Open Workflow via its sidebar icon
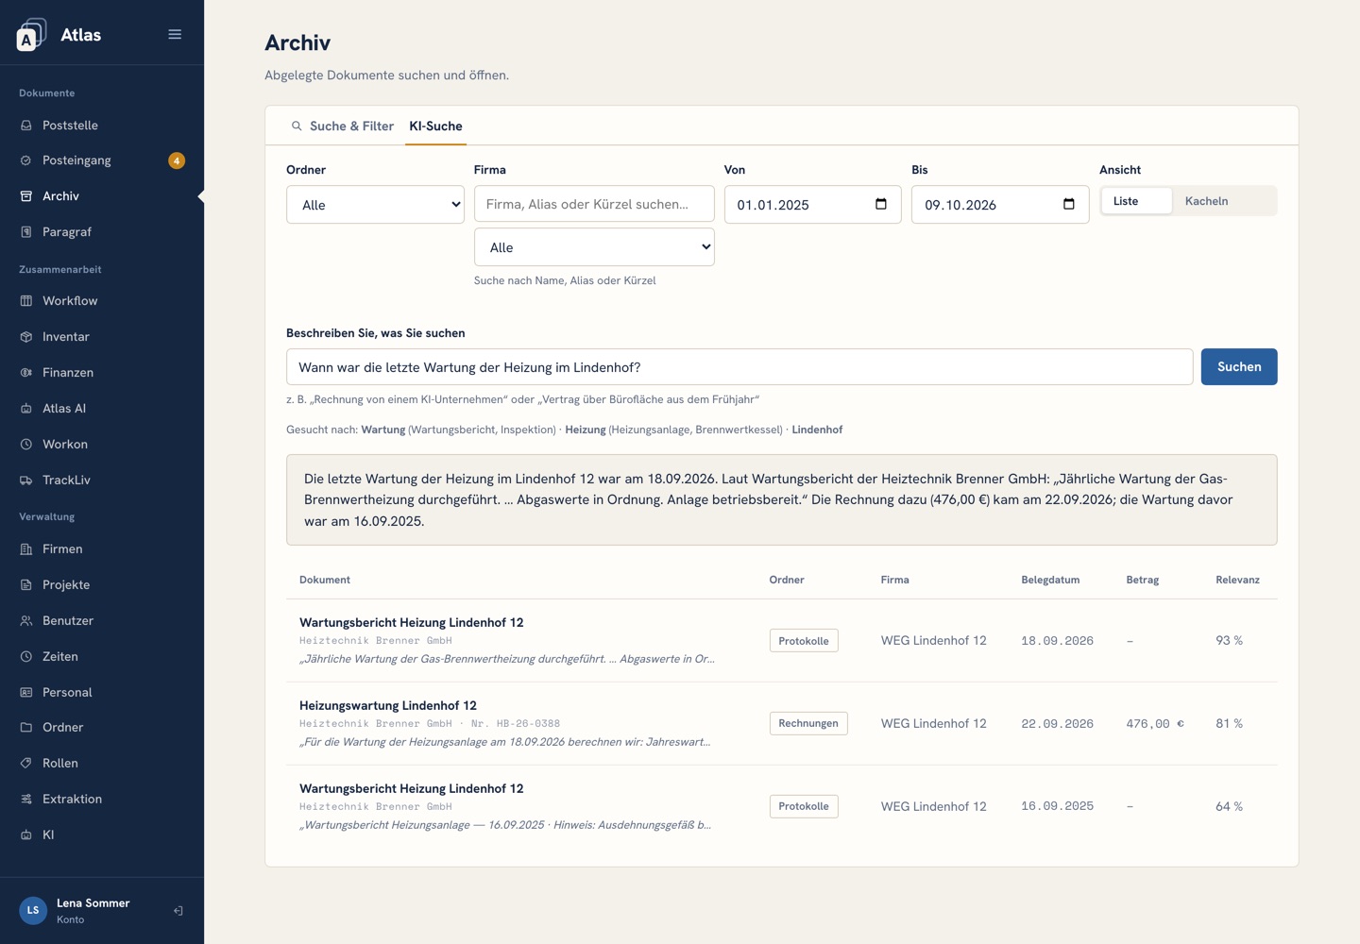Viewport: 1360px width, 944px height. [x=26, y=301]
